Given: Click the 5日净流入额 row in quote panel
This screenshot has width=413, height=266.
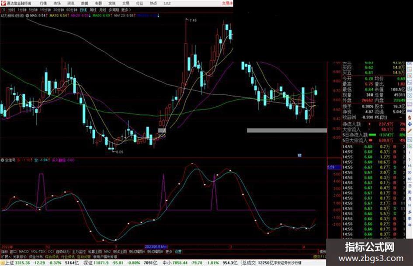Looking at the screenshot, I should [x=374, y=135].
